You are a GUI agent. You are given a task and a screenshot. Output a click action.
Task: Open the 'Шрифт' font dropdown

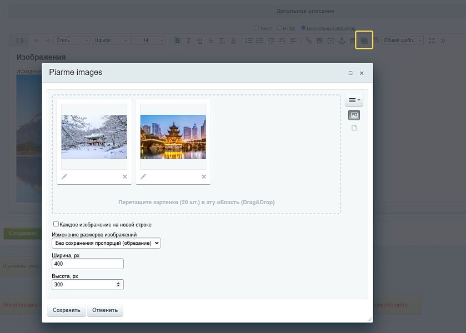point(111,41)
